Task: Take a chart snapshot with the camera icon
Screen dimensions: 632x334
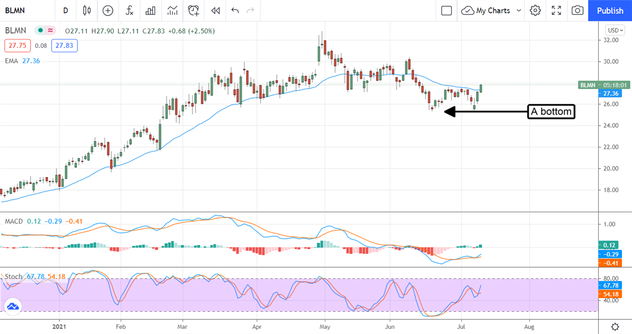Action: coord(578,11)
